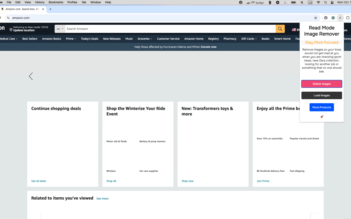Click the Donate now link in banner
Image resolution: width=351 pixels, height=219 pixels.
point(209,47)
